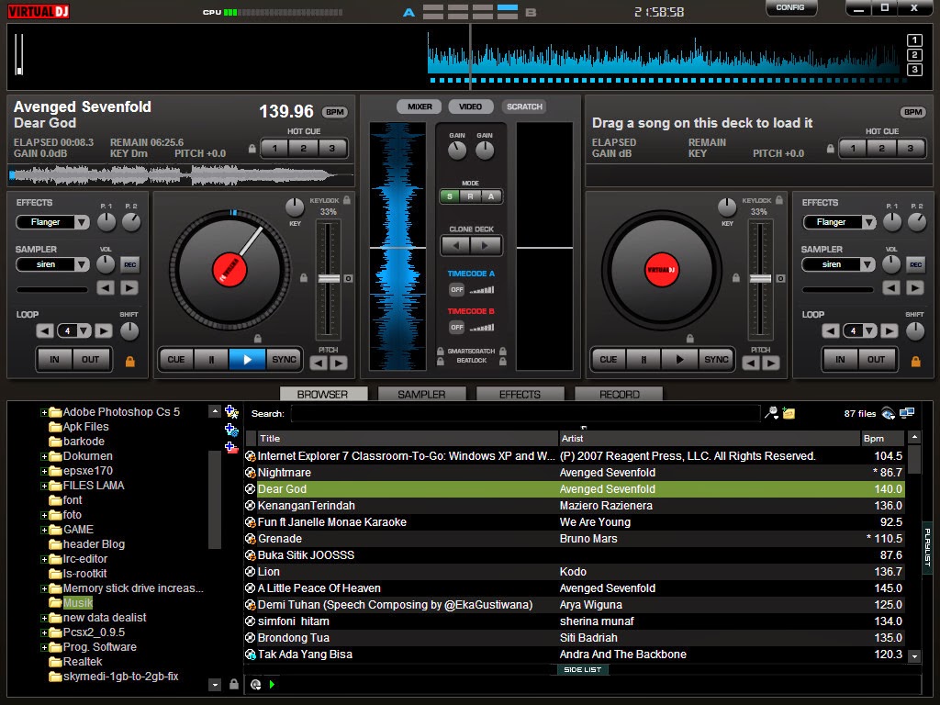Double the loop length on left deck
This screenshot has height=705, width=940.
103,330
